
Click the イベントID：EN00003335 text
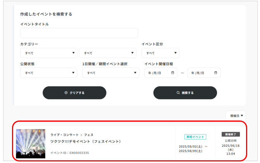point(70,153)
